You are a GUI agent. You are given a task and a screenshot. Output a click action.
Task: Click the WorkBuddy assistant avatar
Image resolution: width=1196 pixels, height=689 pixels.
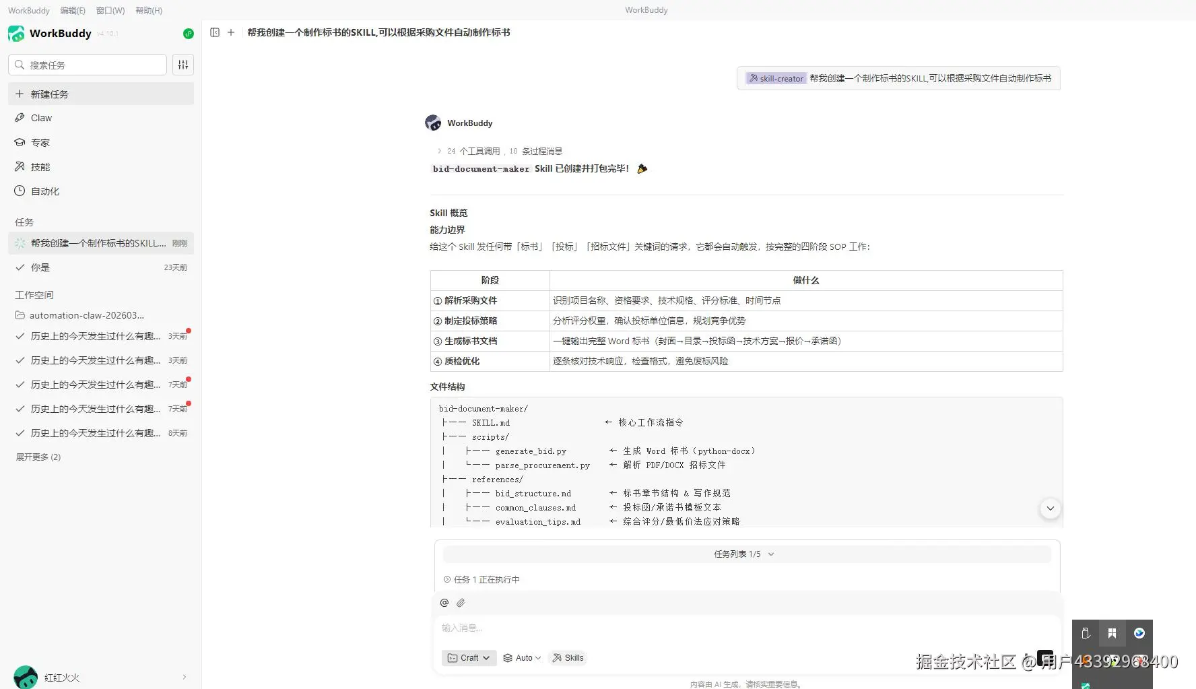click(433, 123)
